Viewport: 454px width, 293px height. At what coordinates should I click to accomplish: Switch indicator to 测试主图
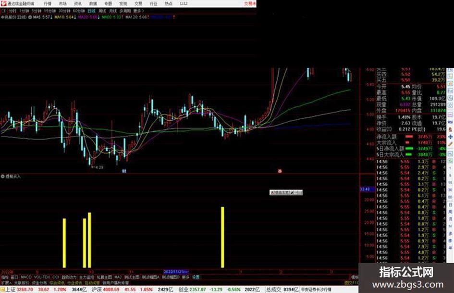point(132,277)
